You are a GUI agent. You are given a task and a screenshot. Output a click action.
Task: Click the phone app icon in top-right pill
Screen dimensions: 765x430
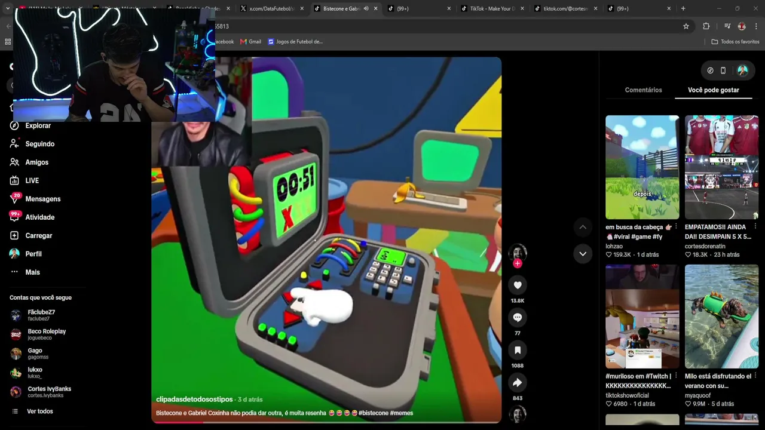pyautogui.click(x=723, y=70)
